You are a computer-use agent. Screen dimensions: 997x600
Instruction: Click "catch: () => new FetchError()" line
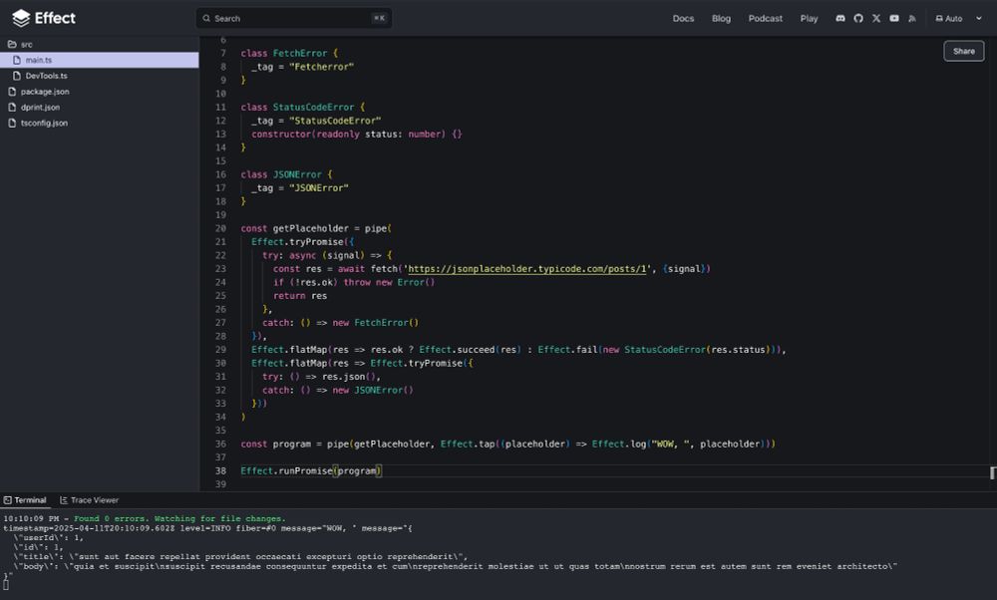click(340, 323)
